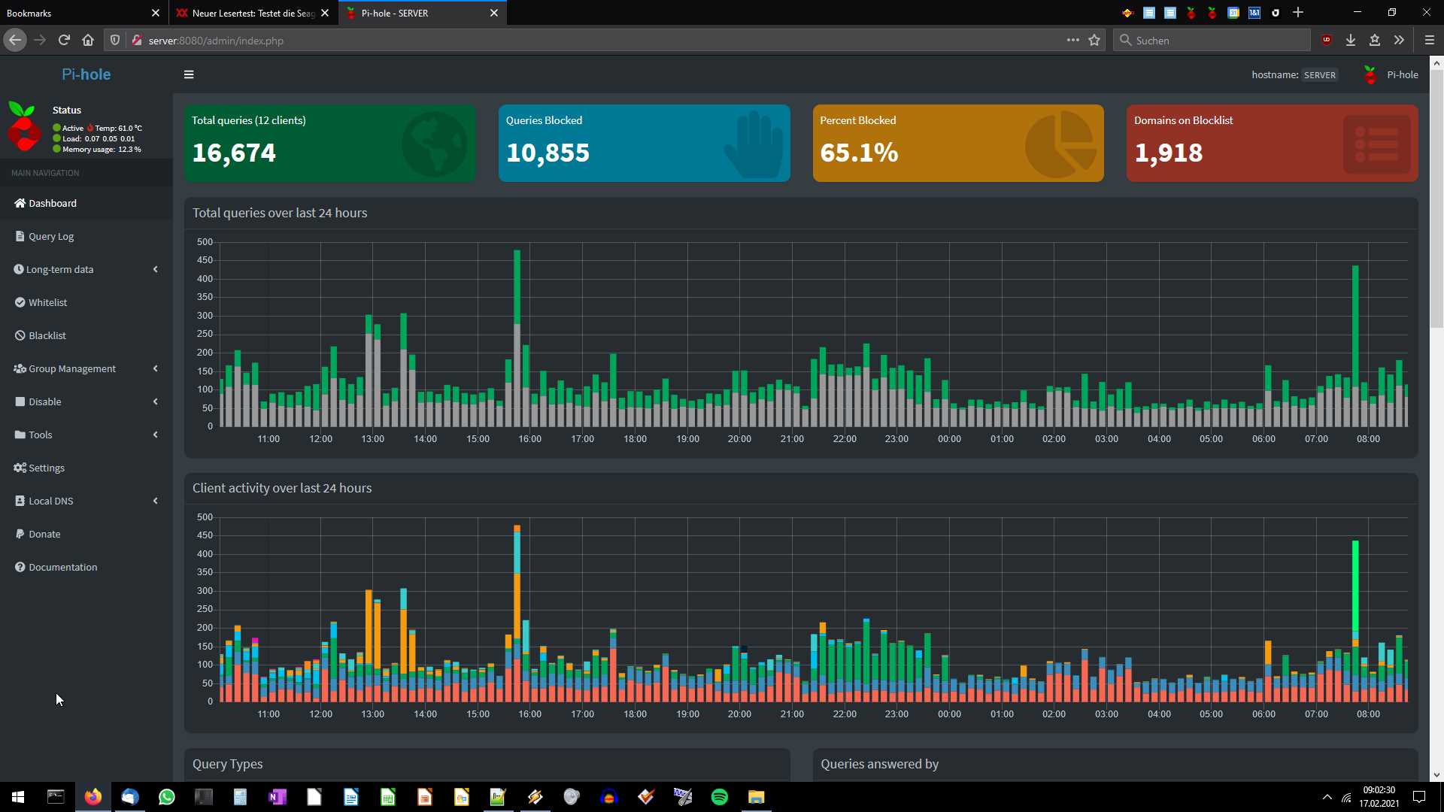This screenshot has width=1444, height=812.
Task: Open the Windows notification center
Action: click(x=1419, y=797)
